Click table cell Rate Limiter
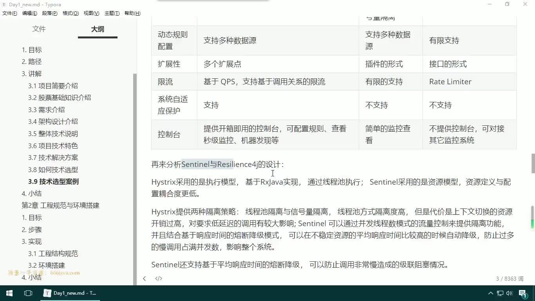535x301 pixels. point(470,82)
